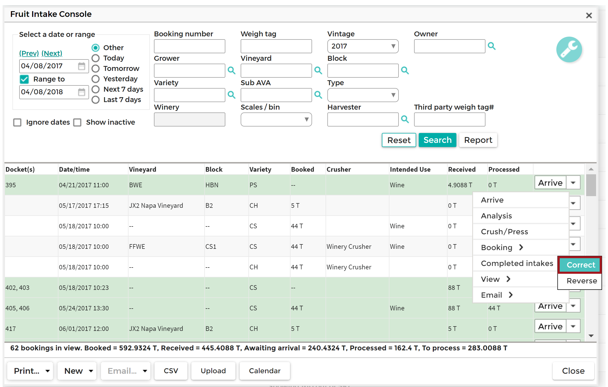Expand Arrive dropdown arrow for docket 405, 406
Screen dimensions: 608x387
573,306
